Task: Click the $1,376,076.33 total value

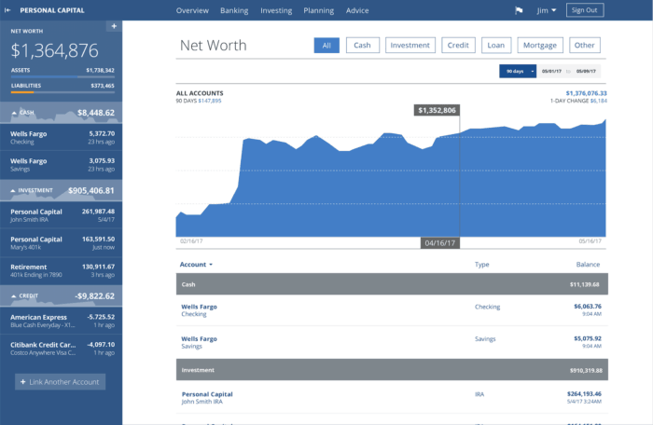Action: [586, 93]
